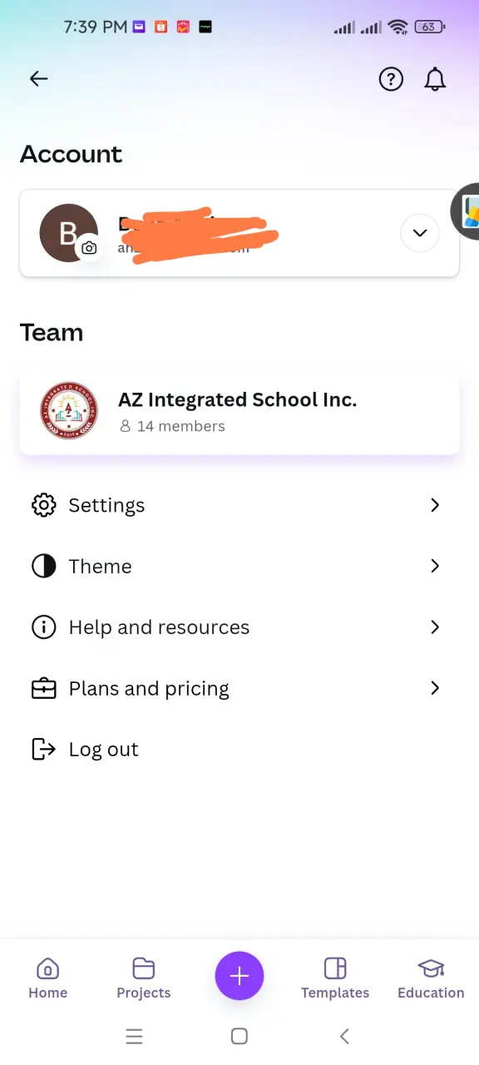The height and width of the screenshot is (1065, 479).
Task: Click the AZ Integrated School logo thumbnail
Action: tap(69, 411)
